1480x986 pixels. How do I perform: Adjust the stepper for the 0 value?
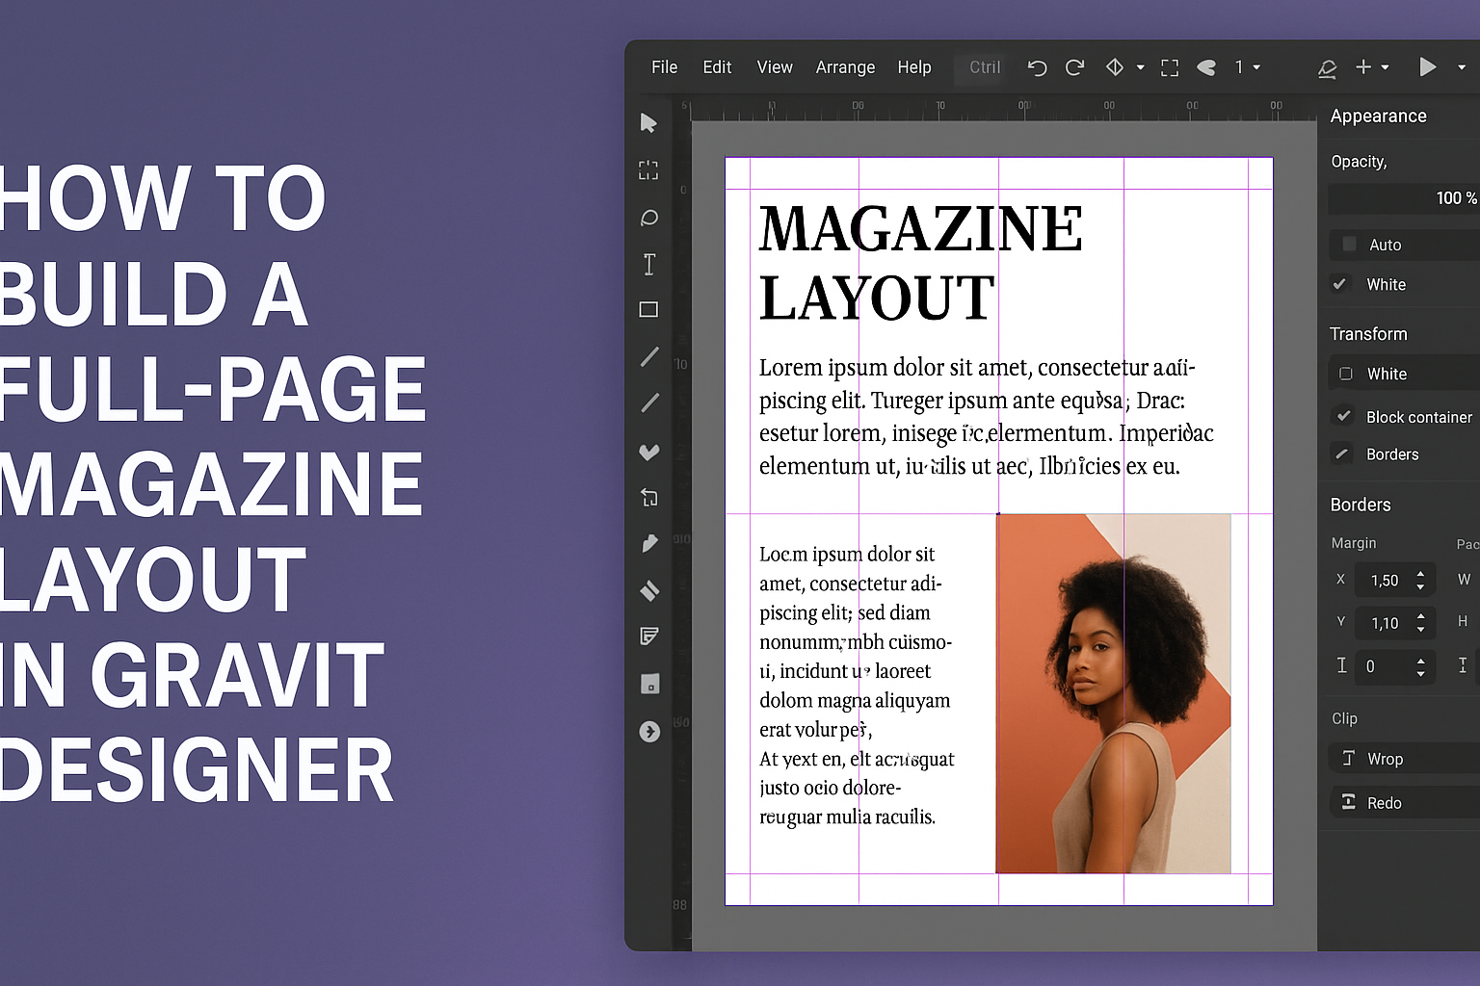pyautogui.click(x=1420, y=666)
